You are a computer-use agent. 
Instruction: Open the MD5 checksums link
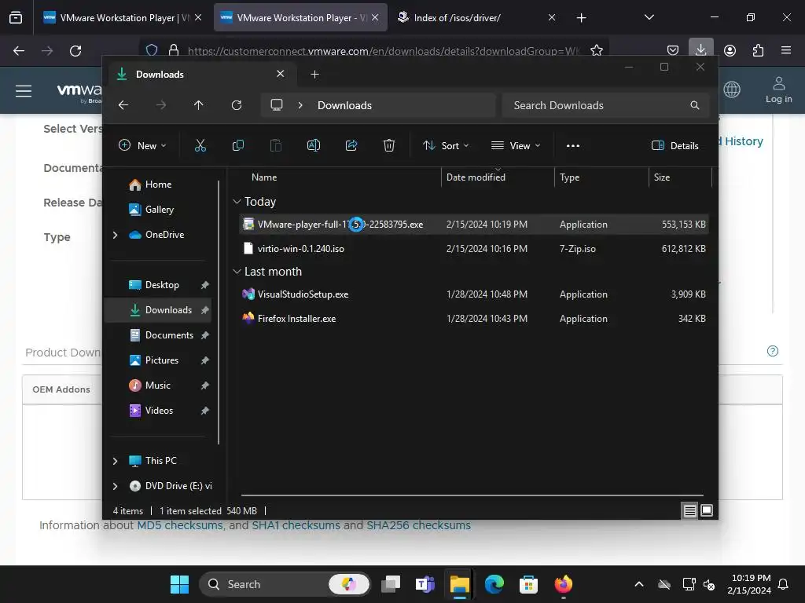pyautogui.click(x=180, y=525)
